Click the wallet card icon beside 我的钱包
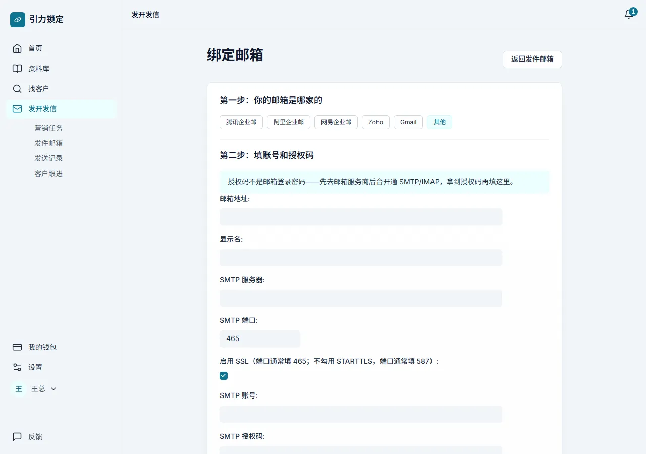This screenshot has height=454, width=646. 17,347
